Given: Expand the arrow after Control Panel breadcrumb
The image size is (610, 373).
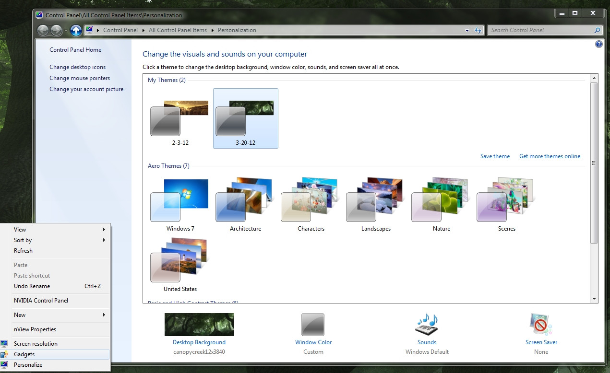Looking at the screenshot, I should click(143, 30).
